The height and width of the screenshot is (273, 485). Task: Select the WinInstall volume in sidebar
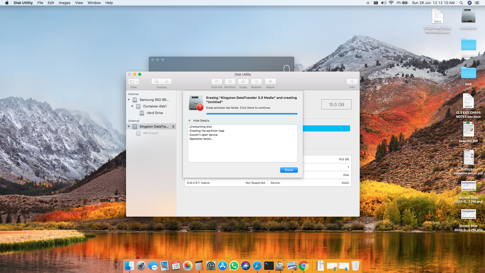pyautogui.click(x=151, y=133)
